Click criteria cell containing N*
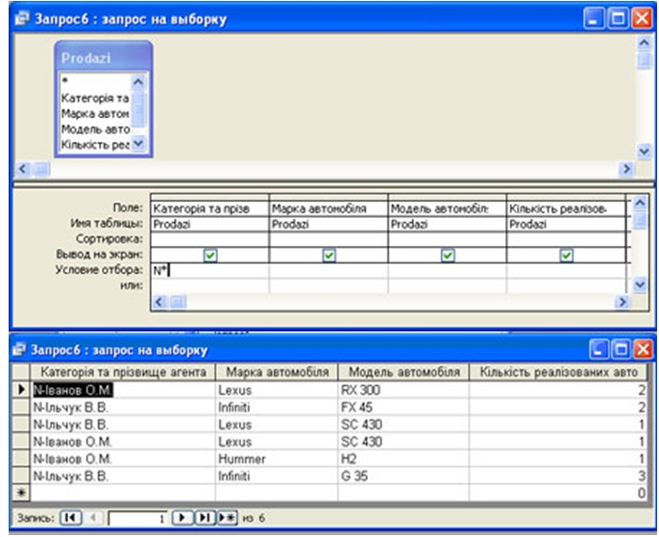This screenshot has height=537, width=659. (x=210, y=271)
